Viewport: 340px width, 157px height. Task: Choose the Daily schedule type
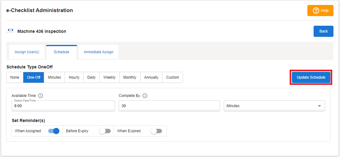click(91, 77)
